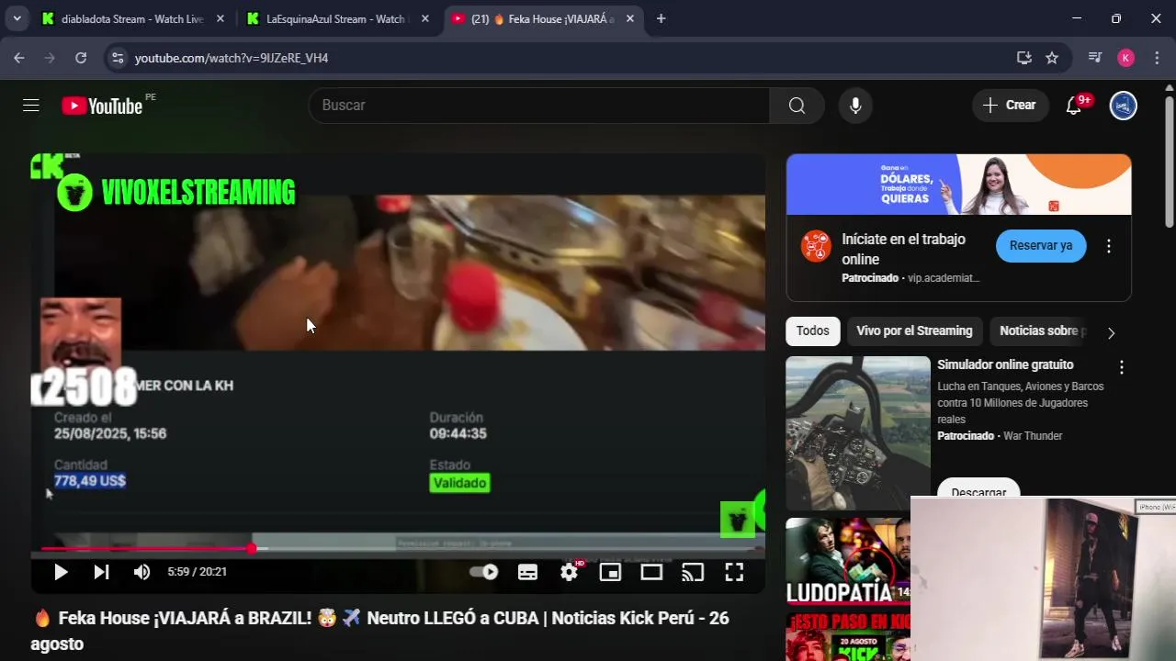This screenshot has height=661, width=1176.
Task: Open the War Thunder ad thumbnail
Action: (858, 433)
